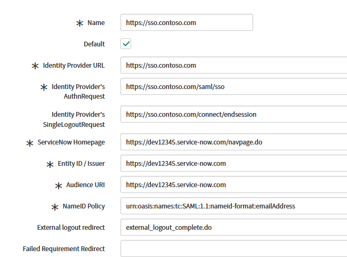
Task: Focus the Entity ID / Issuer field
Action: click(233, 164)
